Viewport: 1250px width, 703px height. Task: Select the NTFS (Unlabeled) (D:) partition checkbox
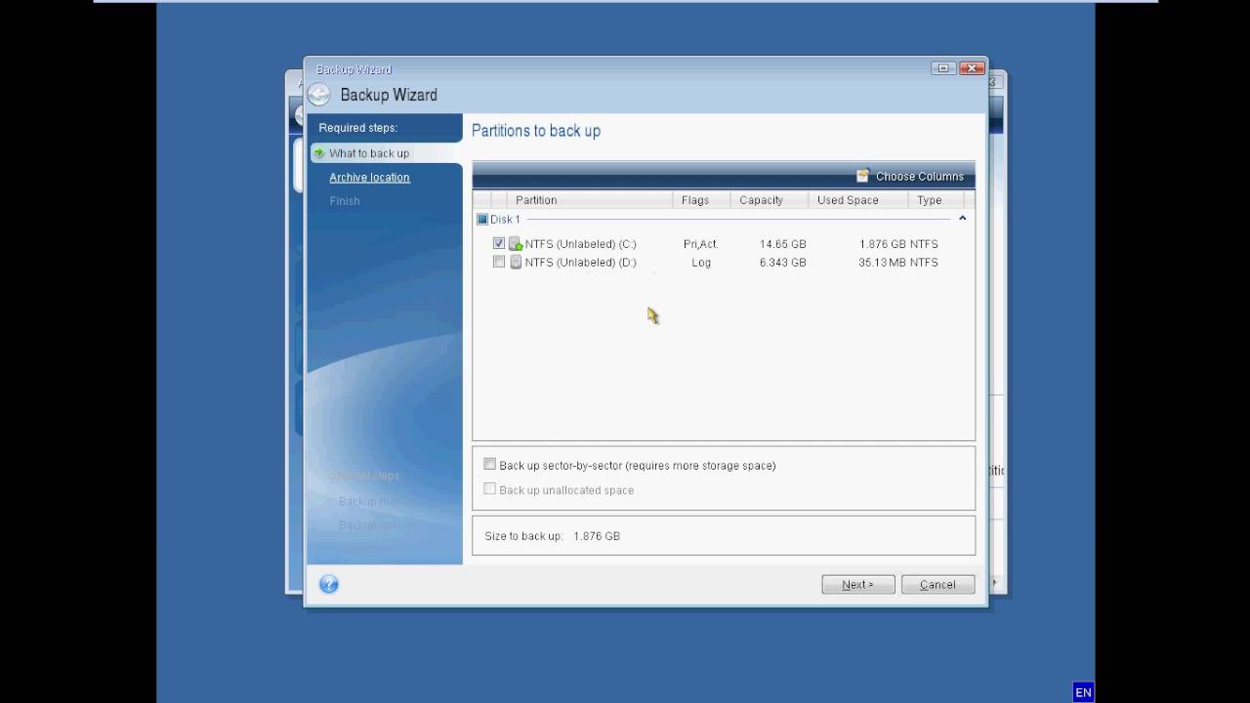click(x=499, y=262)
